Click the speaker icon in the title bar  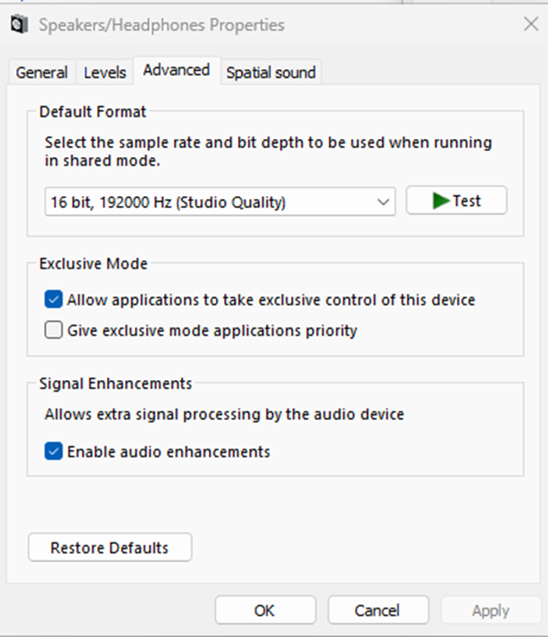(x=18, y=25)
